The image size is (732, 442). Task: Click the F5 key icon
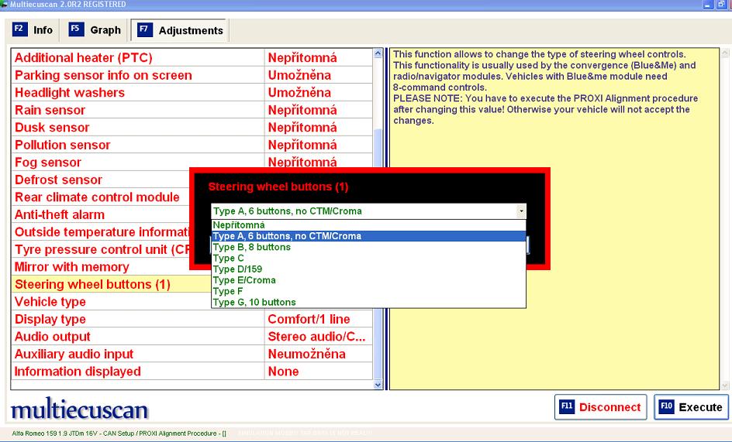pos(76,29)
